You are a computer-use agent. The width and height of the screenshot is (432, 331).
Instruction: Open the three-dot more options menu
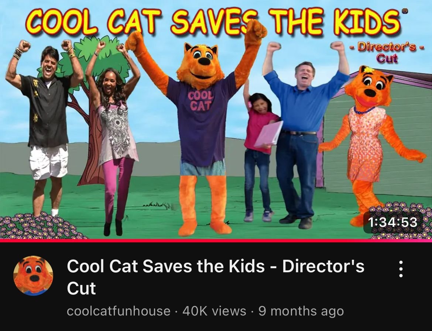click(401, 269)
